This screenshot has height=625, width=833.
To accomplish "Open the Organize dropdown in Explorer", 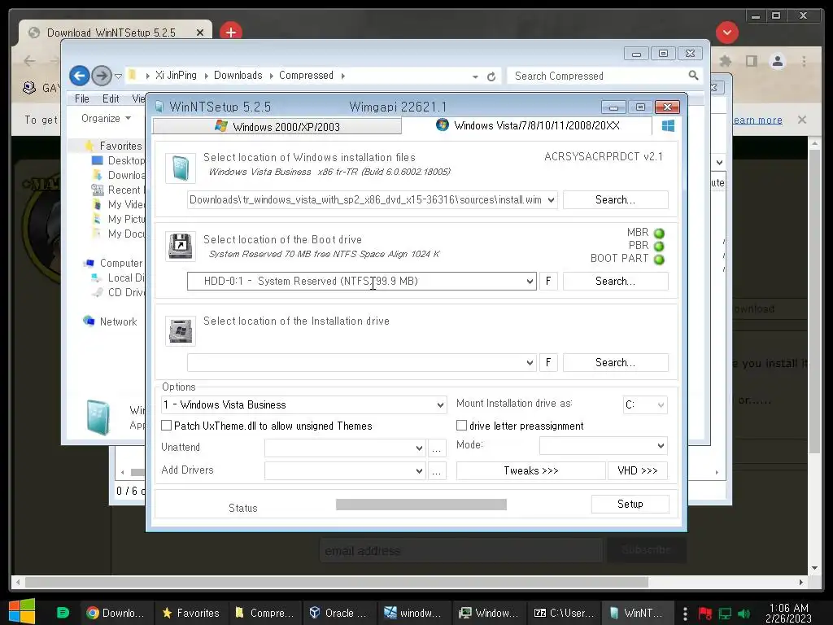I will pos(106,119).
